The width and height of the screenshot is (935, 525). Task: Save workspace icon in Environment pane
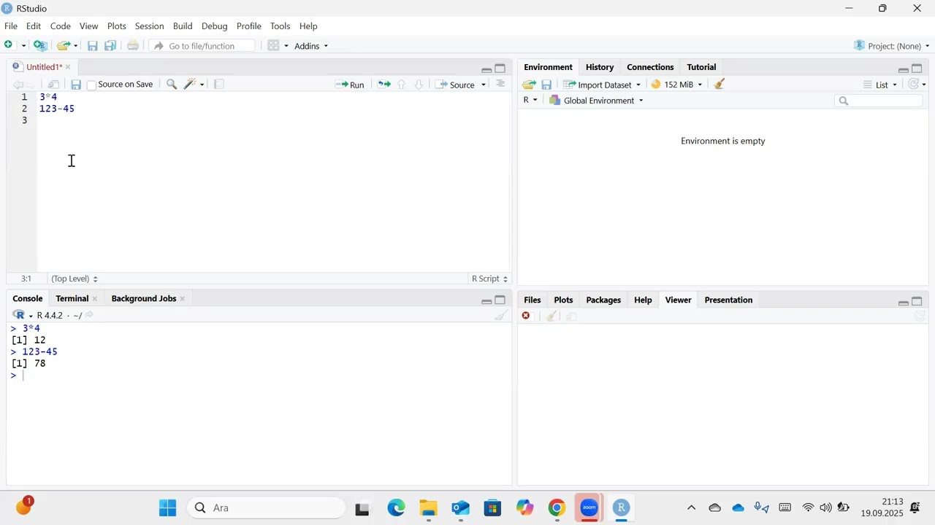[546, 85]
